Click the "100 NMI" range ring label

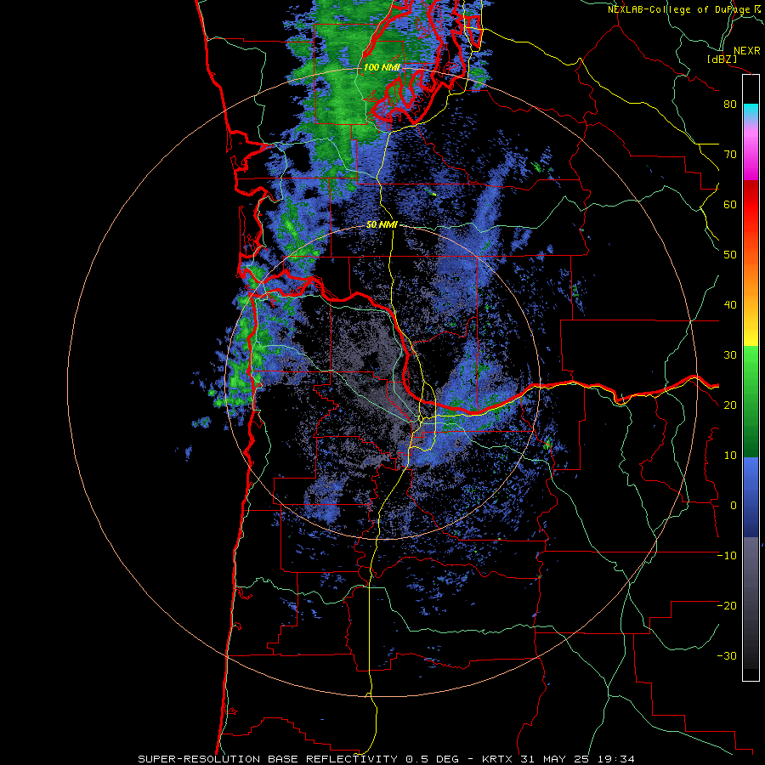[x=382, y=67]
